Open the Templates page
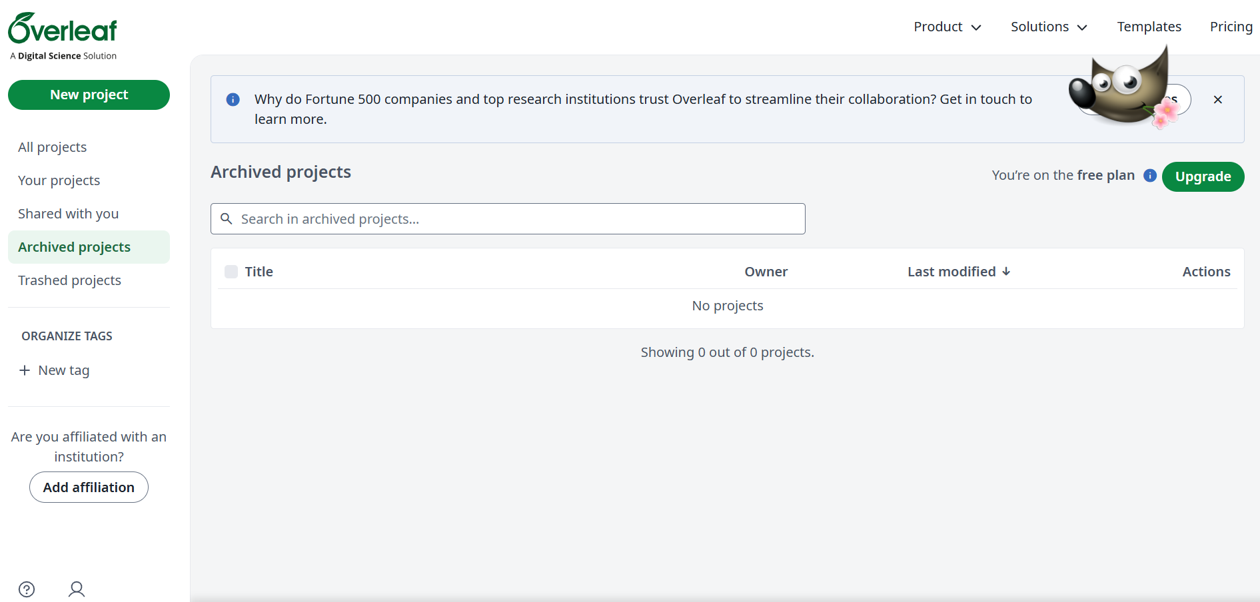This screenshot has width=1260, height=602. click(1149, 27)
